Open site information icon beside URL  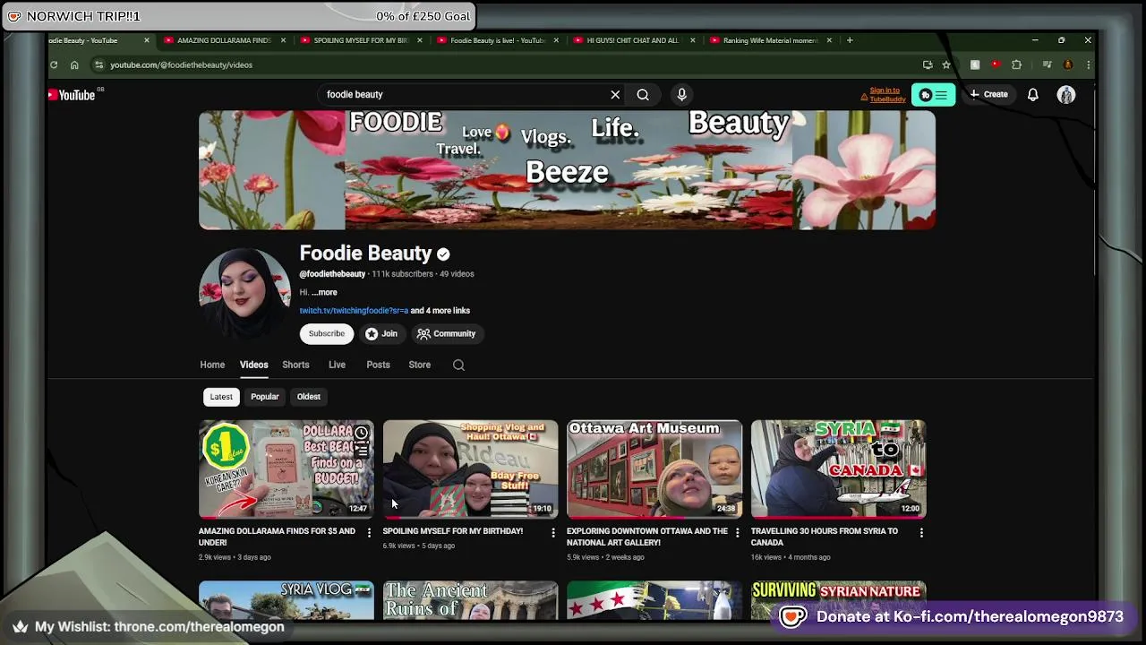(98, 64)
